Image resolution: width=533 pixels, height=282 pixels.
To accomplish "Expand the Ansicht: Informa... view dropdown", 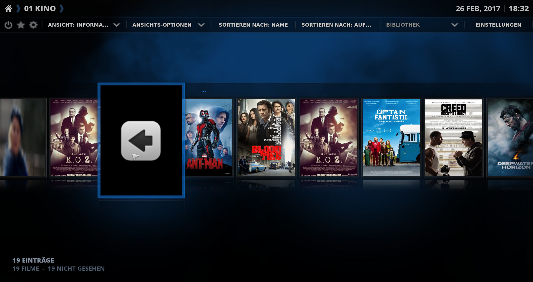I will 84,25.
